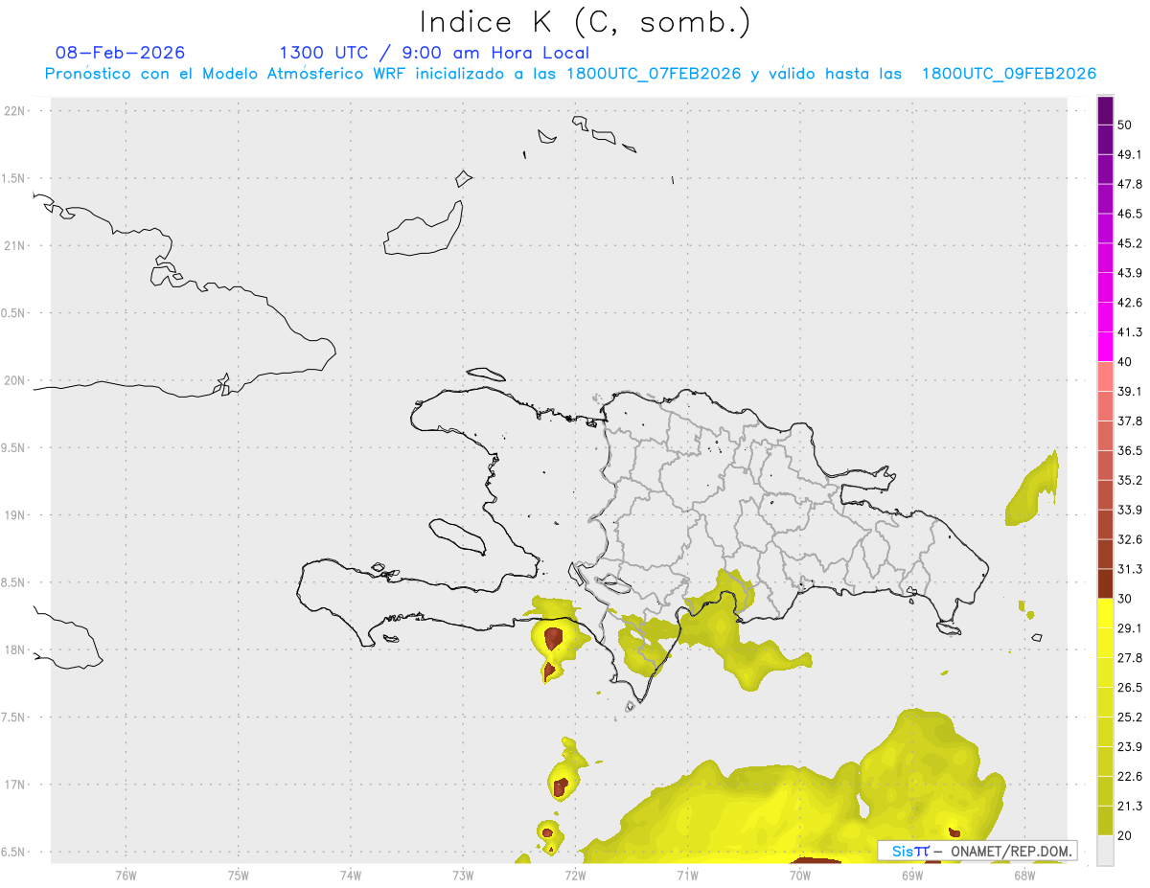Click the colorbar value "20"

(x=1125, y=835)
